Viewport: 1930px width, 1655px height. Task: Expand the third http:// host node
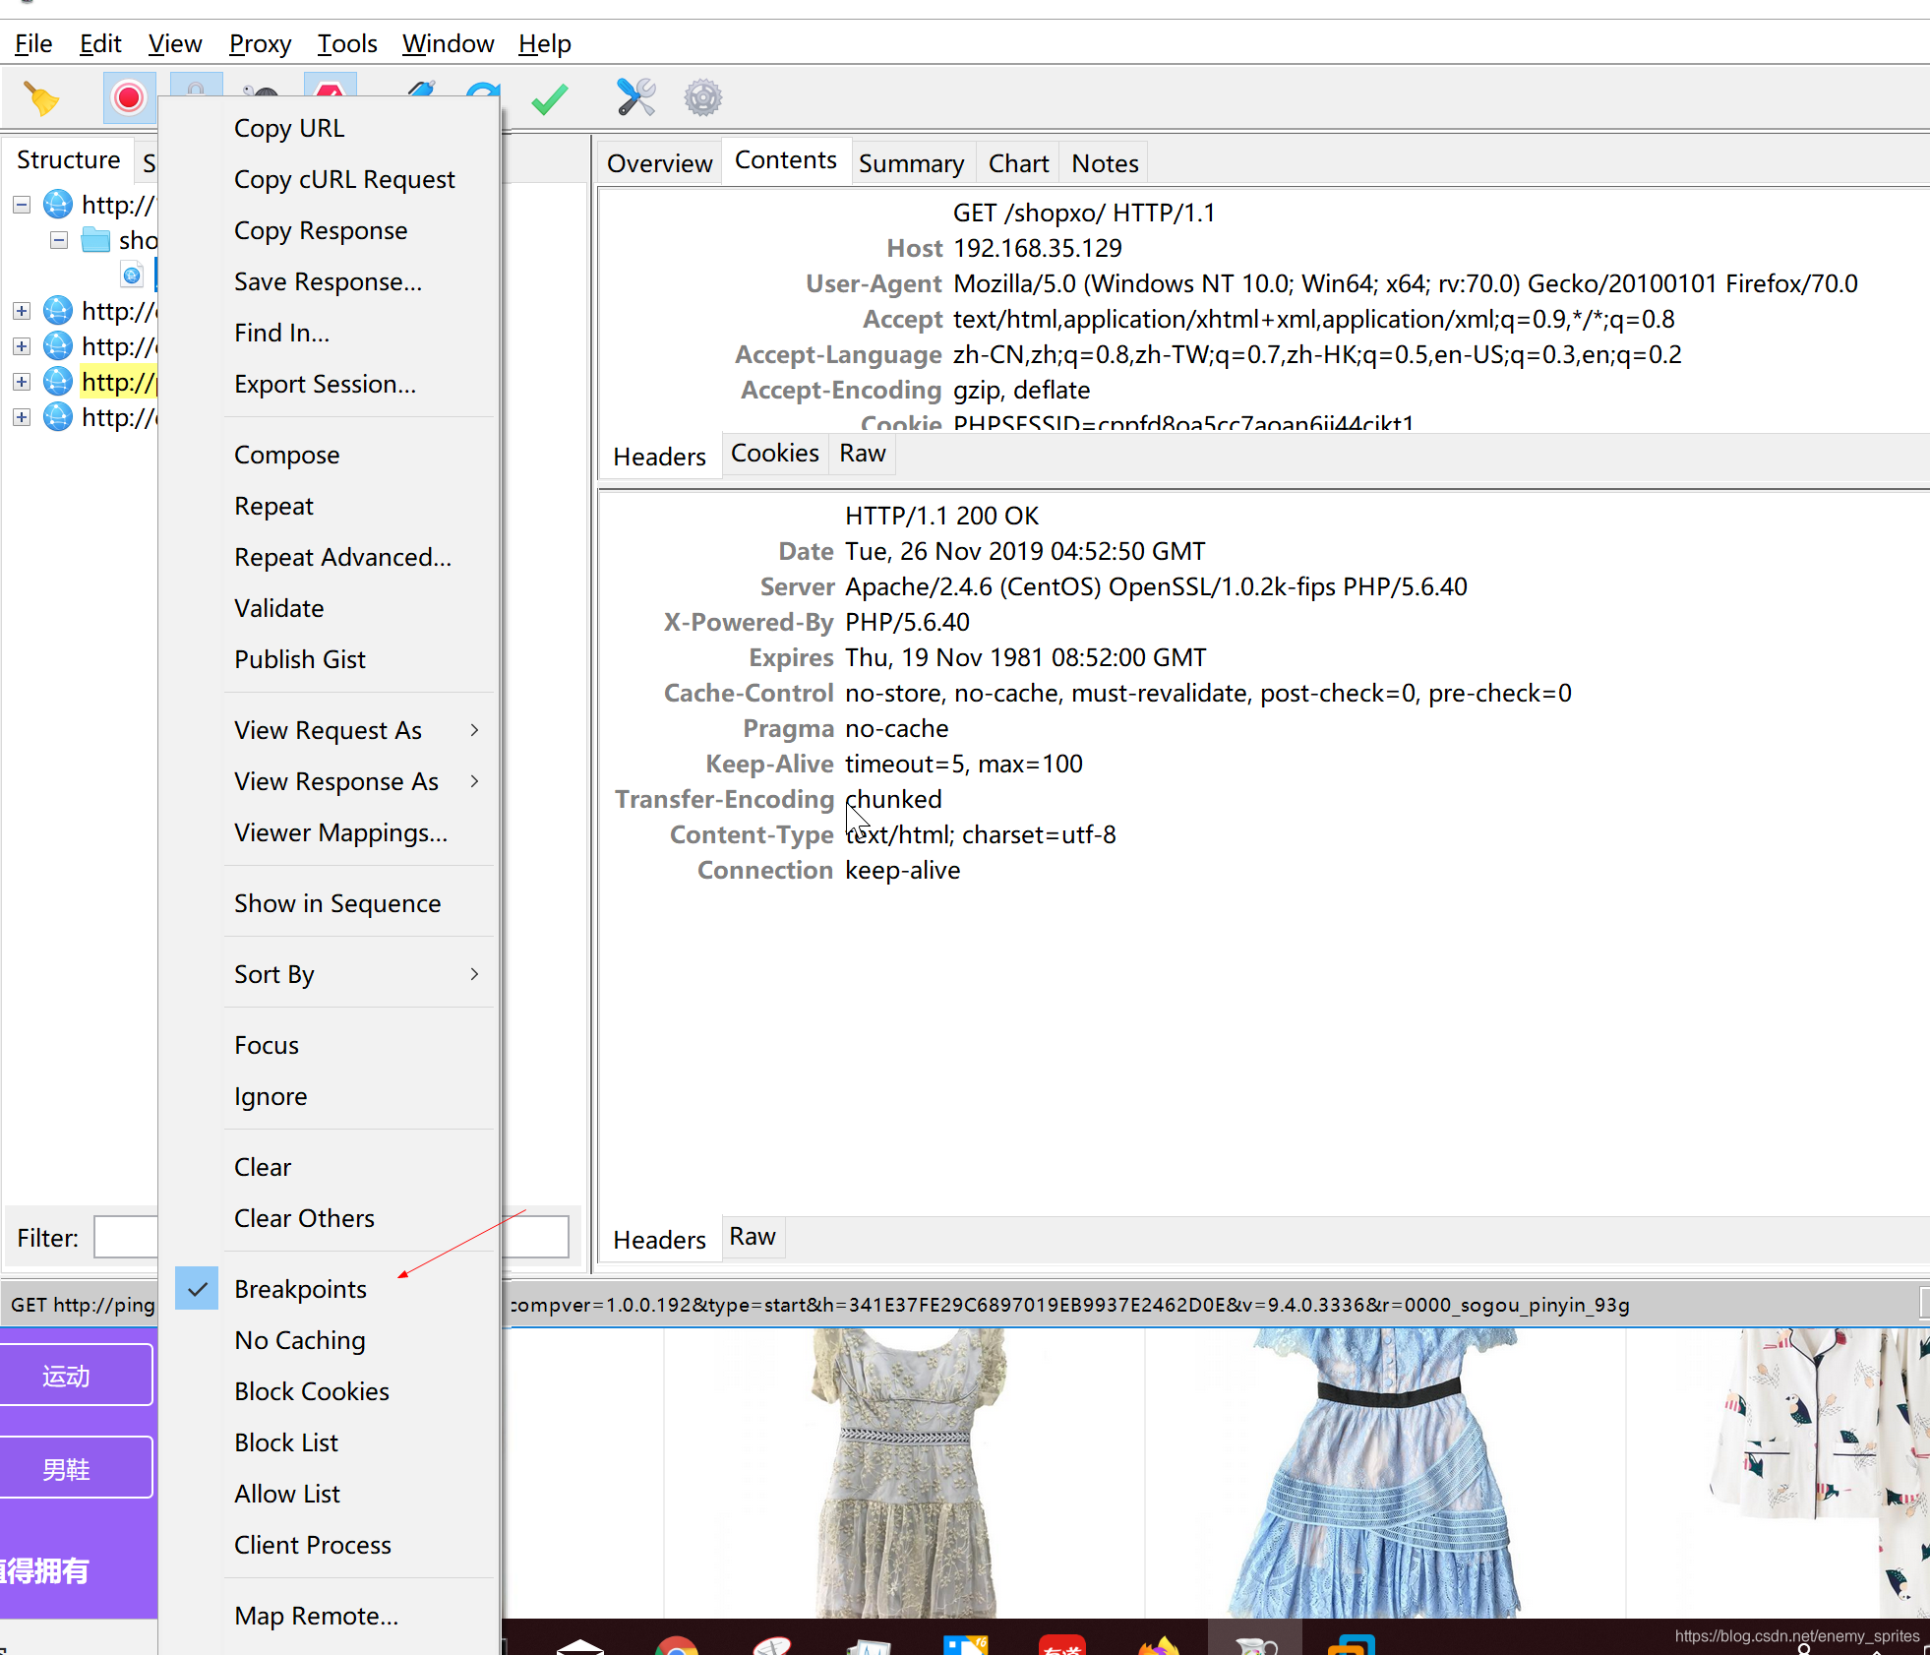point(22,346)
